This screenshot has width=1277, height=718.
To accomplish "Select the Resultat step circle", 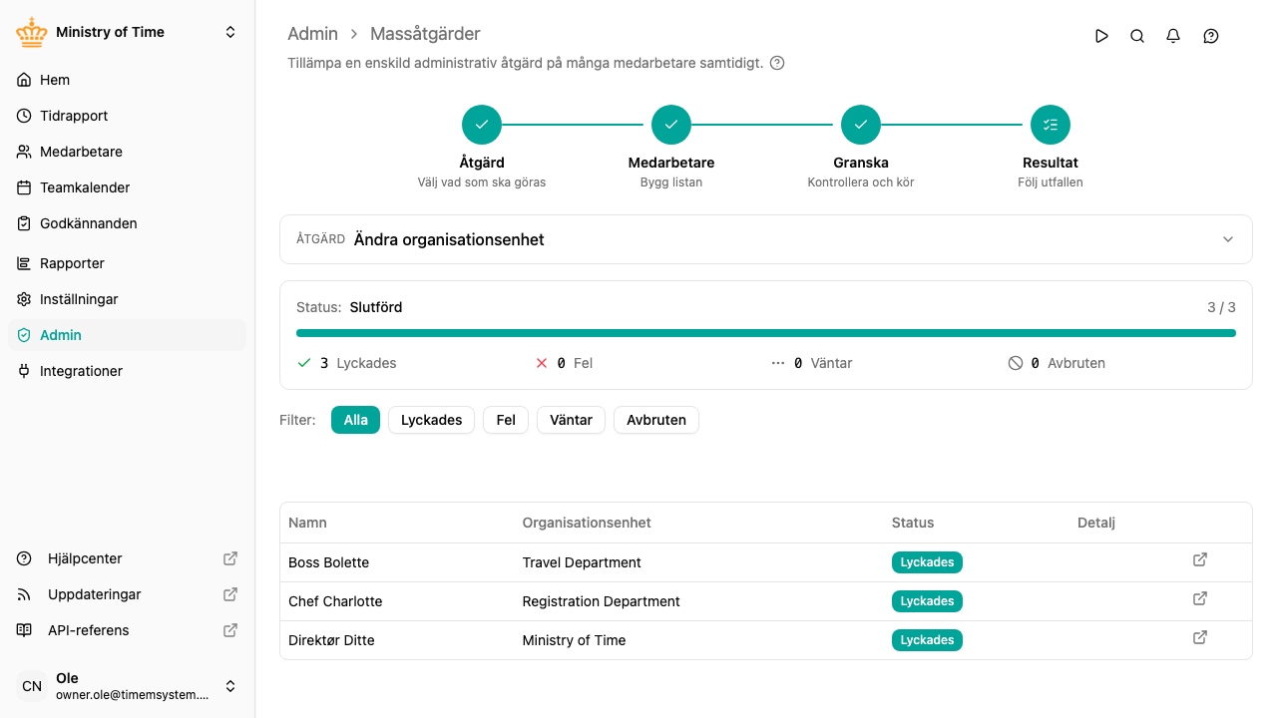I will tap(1051, 125).
